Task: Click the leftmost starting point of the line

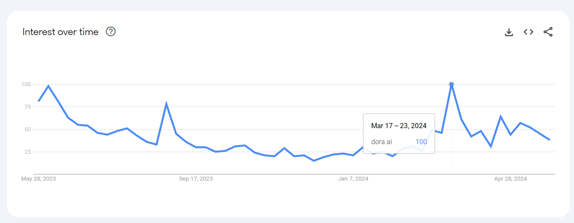Action: point(39,101)
